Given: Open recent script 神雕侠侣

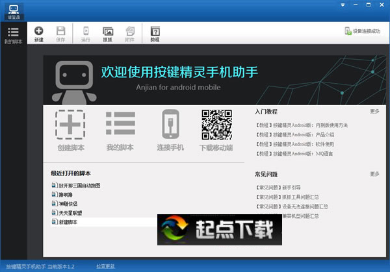Looking at the screenshot, I should click(x=64, y=204).
